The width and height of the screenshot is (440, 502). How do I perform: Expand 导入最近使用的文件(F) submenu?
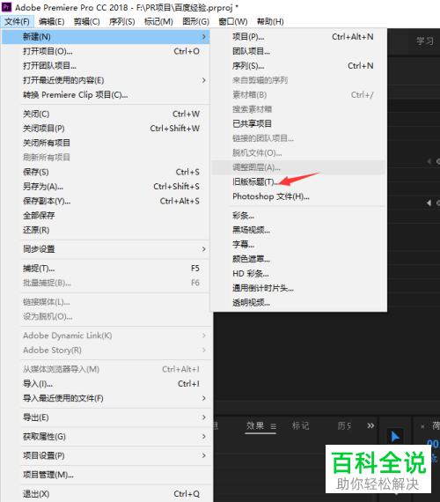click(x=106, y=398)
